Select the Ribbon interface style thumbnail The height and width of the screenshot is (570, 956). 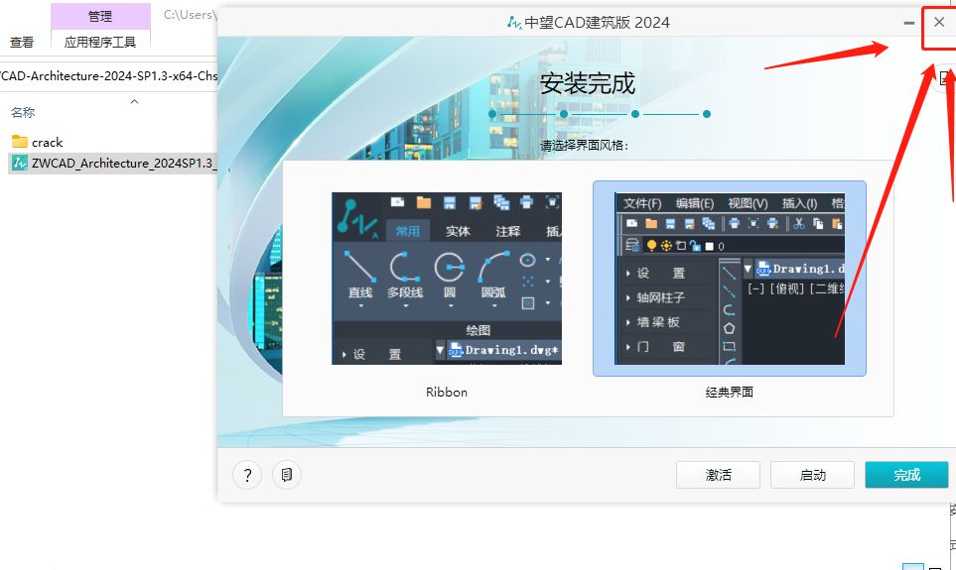click(447, 279)
